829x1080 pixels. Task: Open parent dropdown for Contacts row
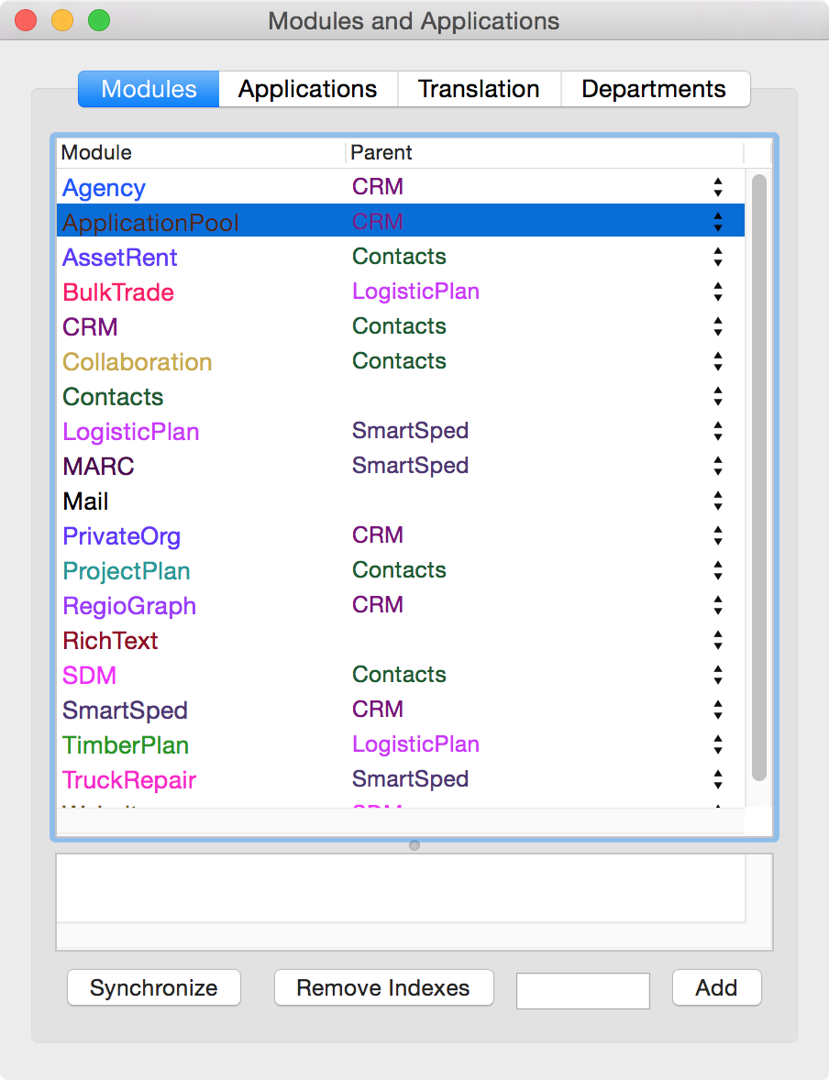717,397
